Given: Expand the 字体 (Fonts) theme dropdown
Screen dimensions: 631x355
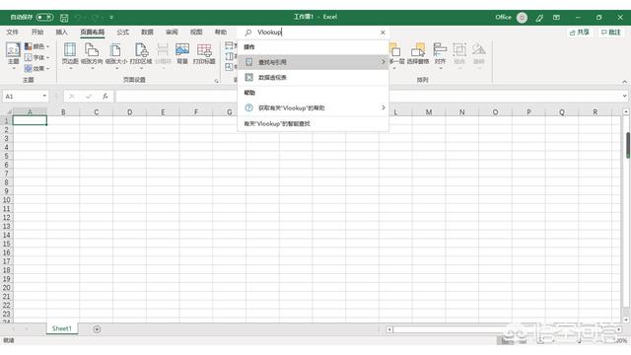Looking at the screenshot, I should 37,57.
